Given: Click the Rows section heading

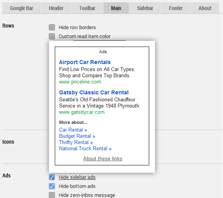Looking at the screenshot, I should (x=8, y=26).
